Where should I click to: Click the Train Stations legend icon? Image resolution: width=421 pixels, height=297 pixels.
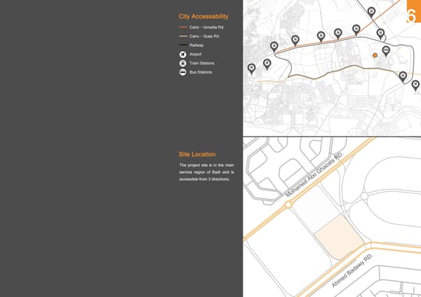182,63
